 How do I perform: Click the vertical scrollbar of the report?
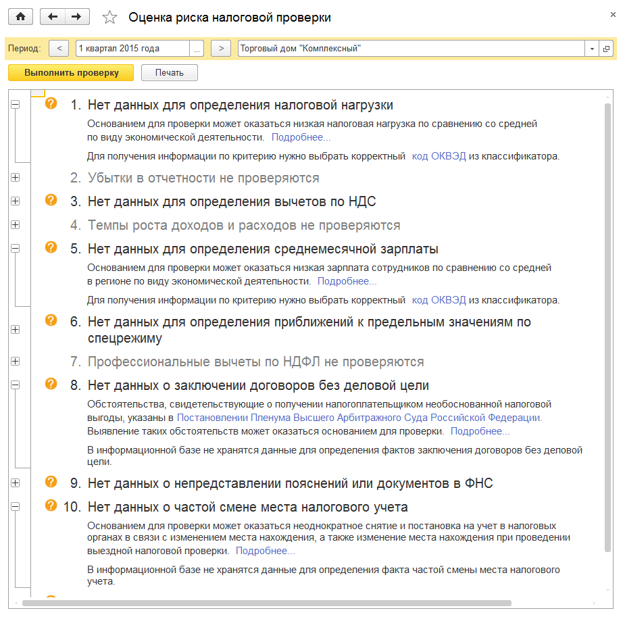click(608, 324)
